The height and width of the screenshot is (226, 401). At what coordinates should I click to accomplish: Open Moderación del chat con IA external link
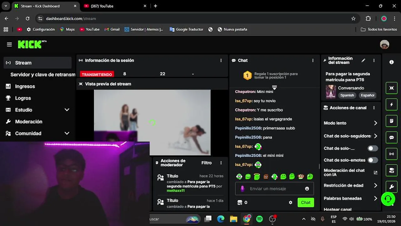(x=376, y=172)
